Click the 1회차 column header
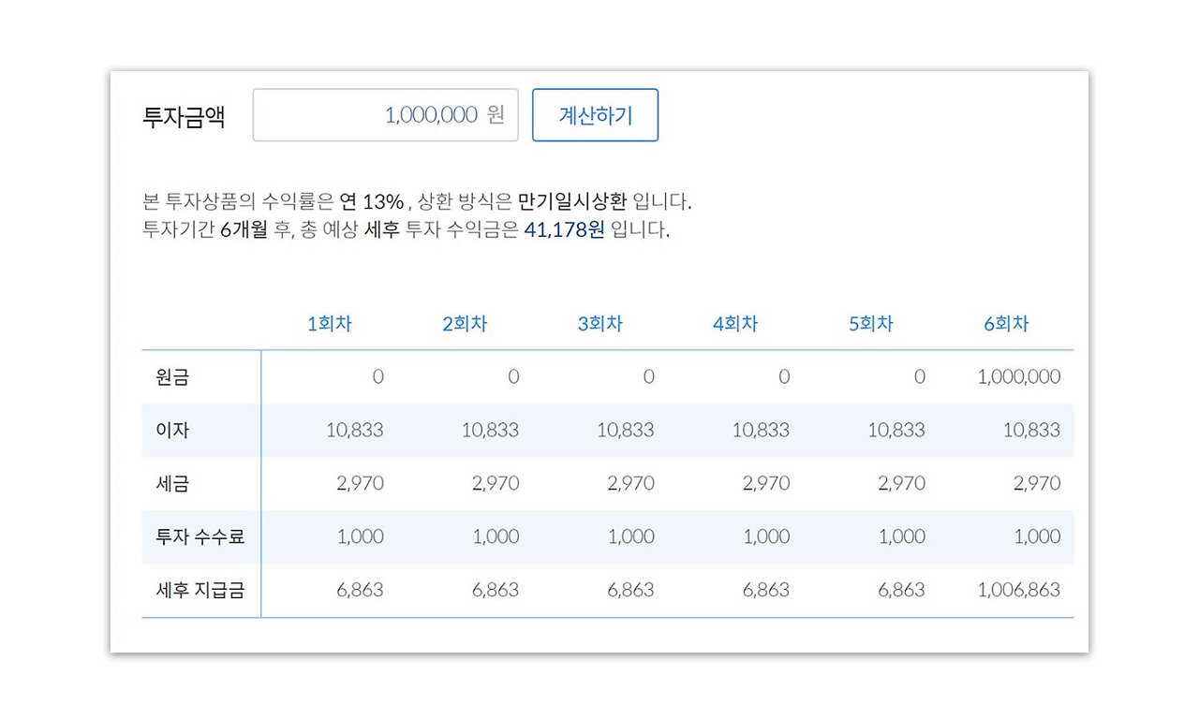Image resolution: width=1199 pixels, height=719 pixels. point(330,324)
